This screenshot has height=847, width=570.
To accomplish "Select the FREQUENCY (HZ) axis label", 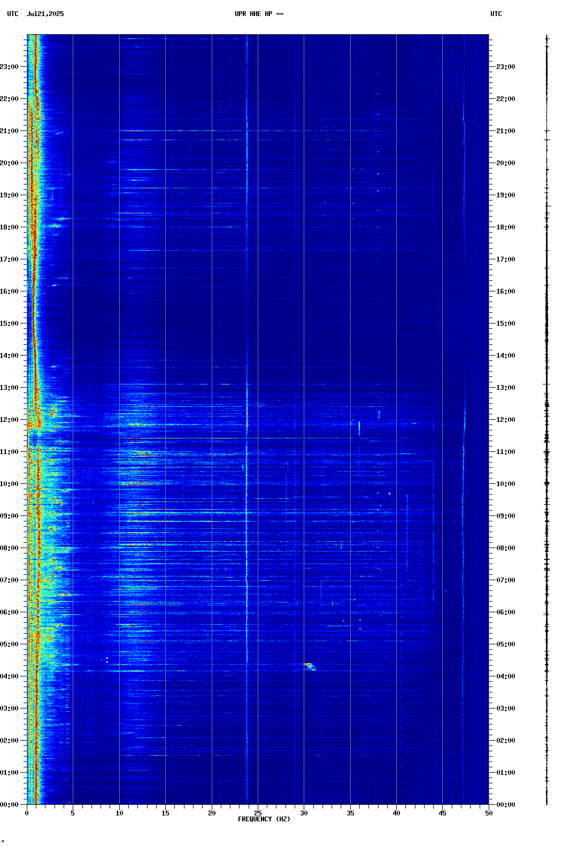I will pyautogui.click(x=264, y=819).
